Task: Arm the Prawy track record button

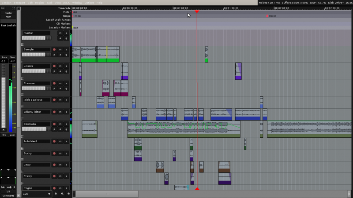Action: coord(54,176)
